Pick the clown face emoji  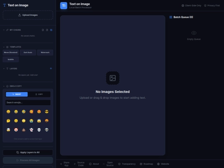16,130
